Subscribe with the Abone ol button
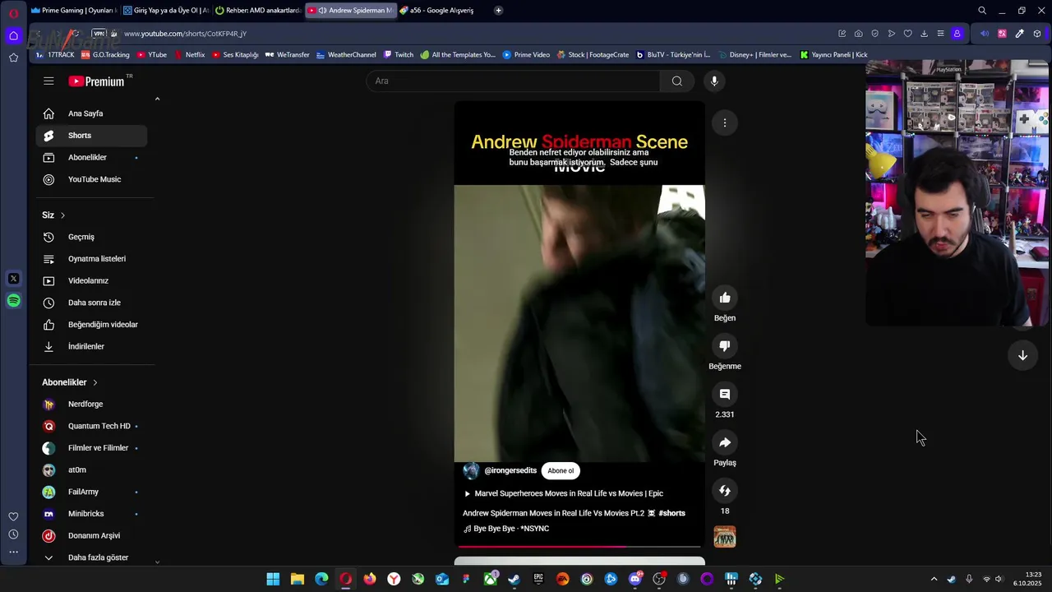This screenshot has height=592, width=1052. coord(561,471)
